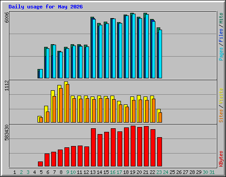
Task: Select the cyan pages bar for day 16
Action: [x=114, y=48]
